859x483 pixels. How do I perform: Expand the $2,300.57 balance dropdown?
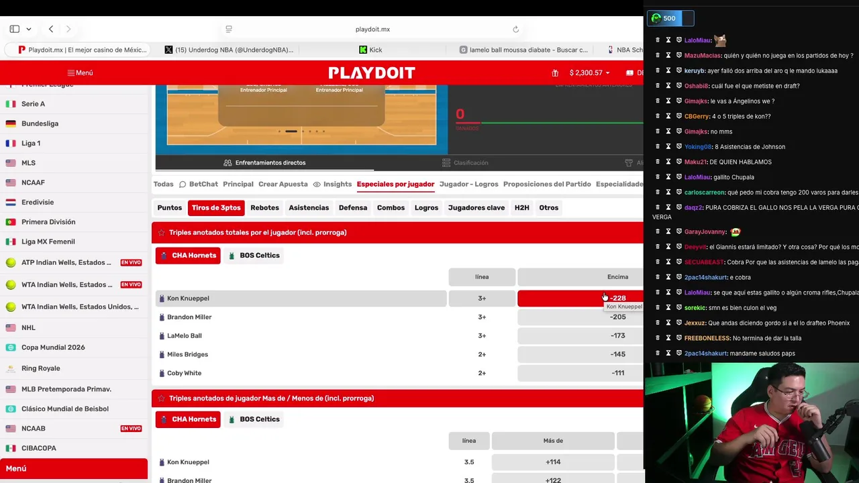tap(590, 72)
